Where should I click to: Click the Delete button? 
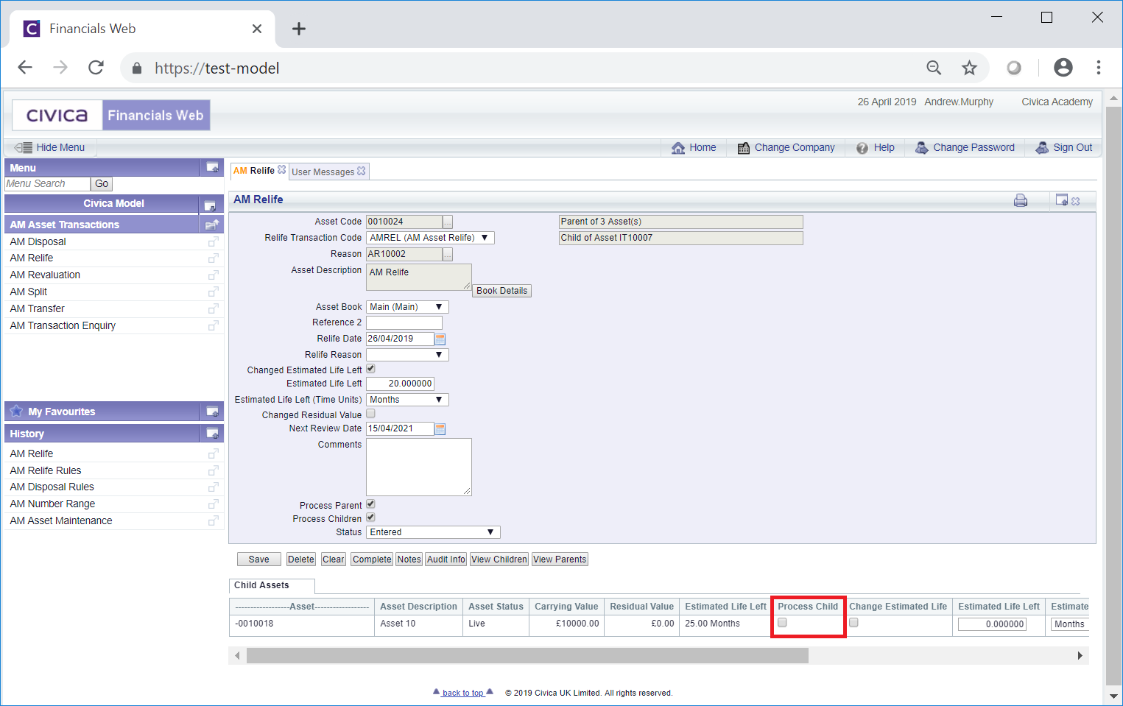(300, 559)
